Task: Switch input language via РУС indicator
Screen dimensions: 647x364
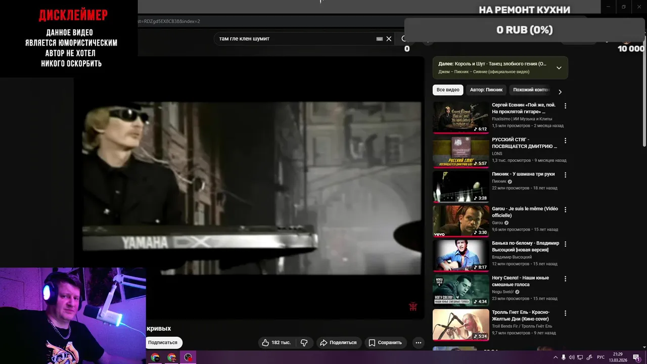Action: coord(600,357)
